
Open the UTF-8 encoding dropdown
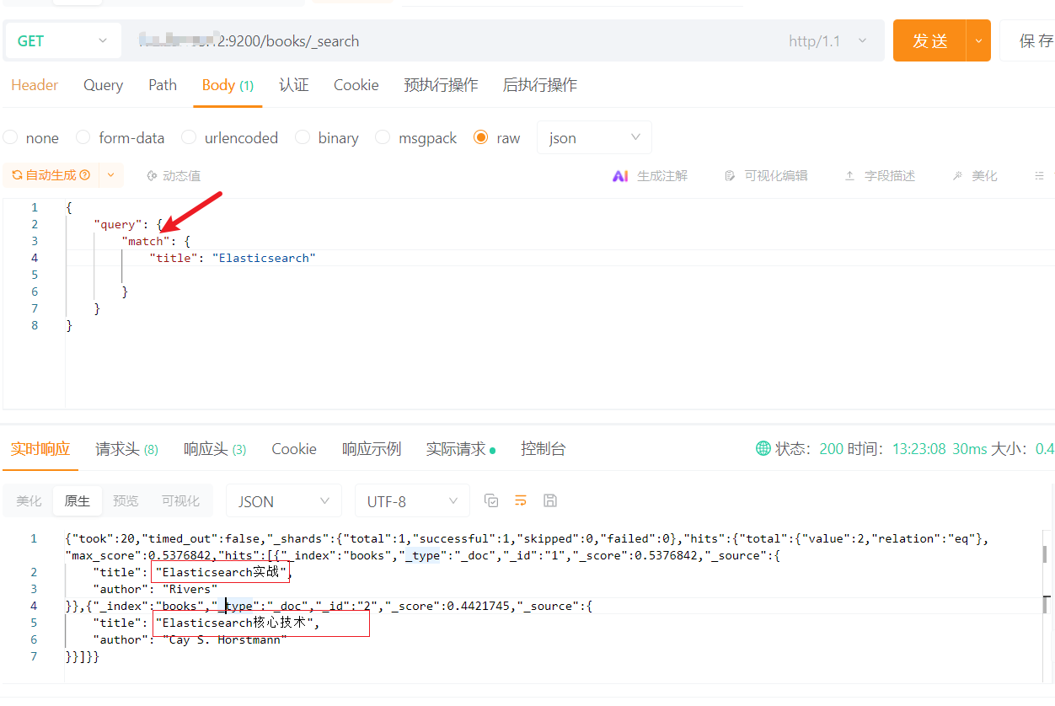pyautogui.click(x=411, y=501)
